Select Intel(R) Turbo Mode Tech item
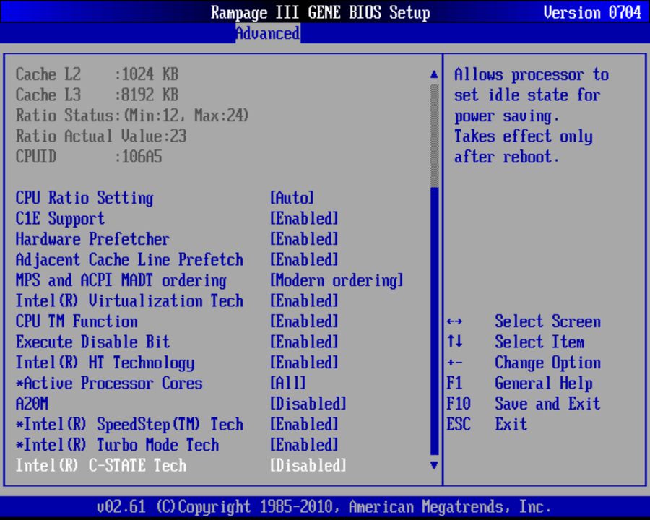 (117, 445)
